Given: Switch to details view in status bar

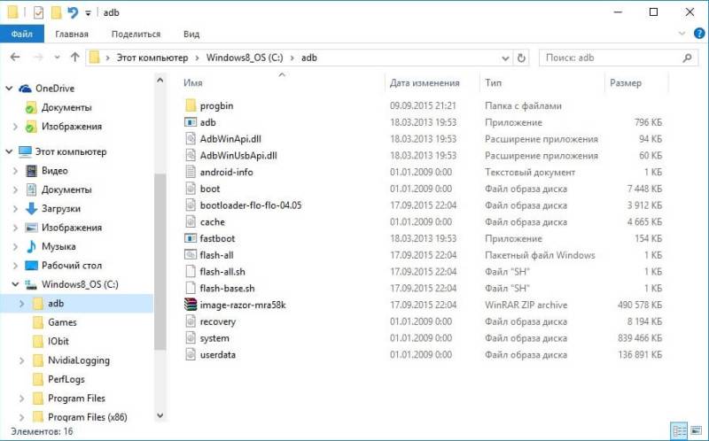Looking at the screenshot, I should 679,430.
